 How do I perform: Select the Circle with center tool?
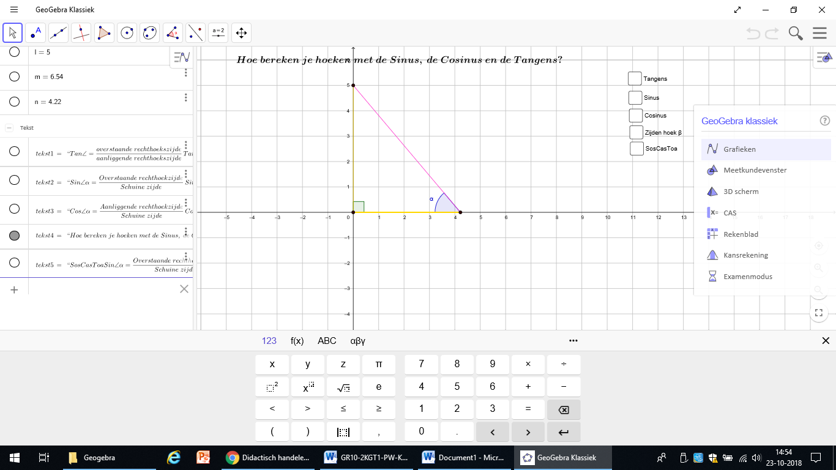[127, 32]
